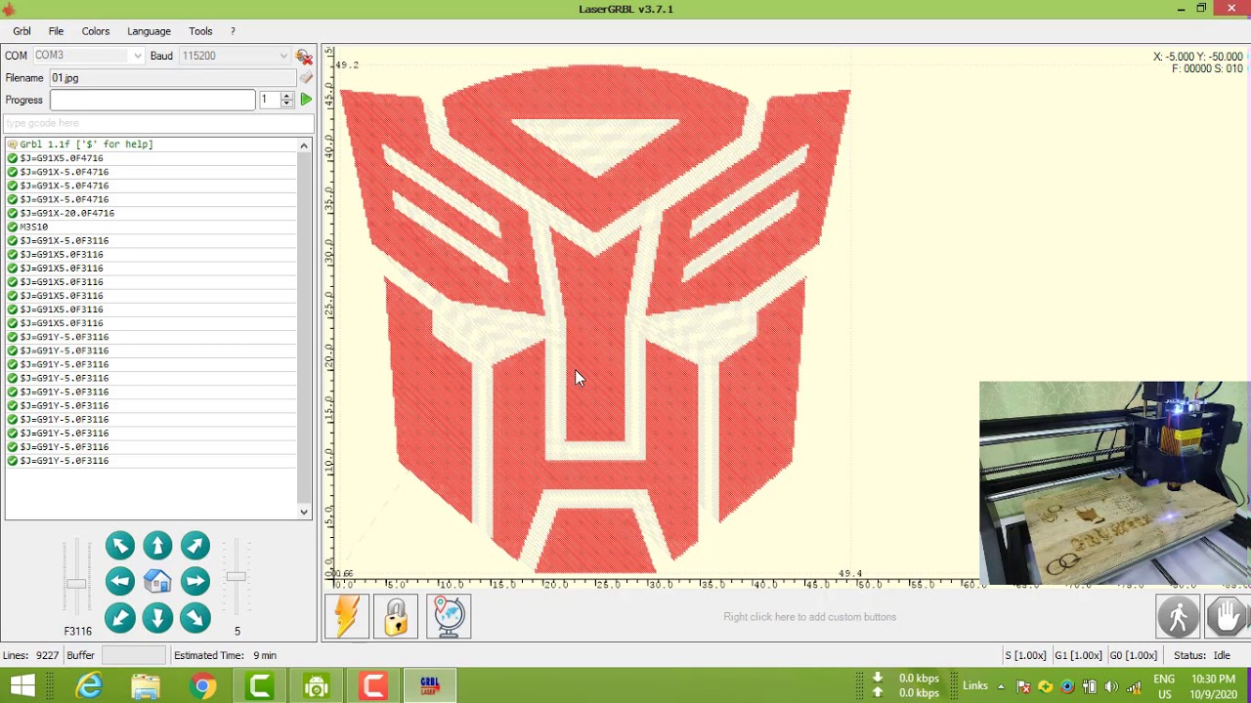Screen dimensions: 1251x703
Task: Click the Links toolbar label on the taskbar
Action: (x=974, y=686)
